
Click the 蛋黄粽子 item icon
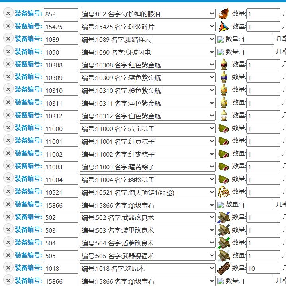coord(224,167)
